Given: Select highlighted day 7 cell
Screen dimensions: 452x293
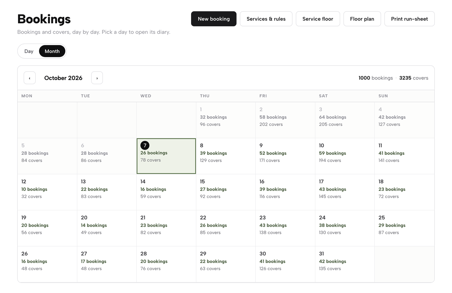Looking at the screenshot, I should click(166, 156).
